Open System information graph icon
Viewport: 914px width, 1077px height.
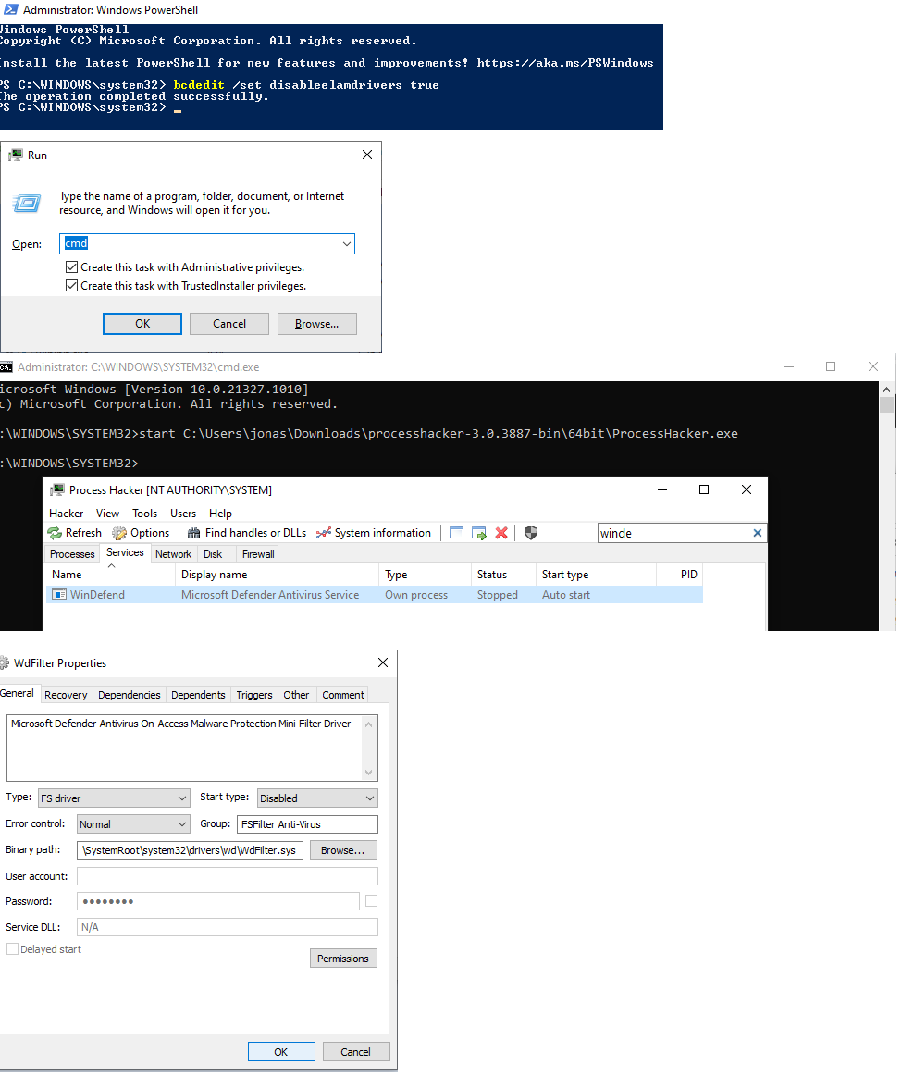[x=324, y=533]
